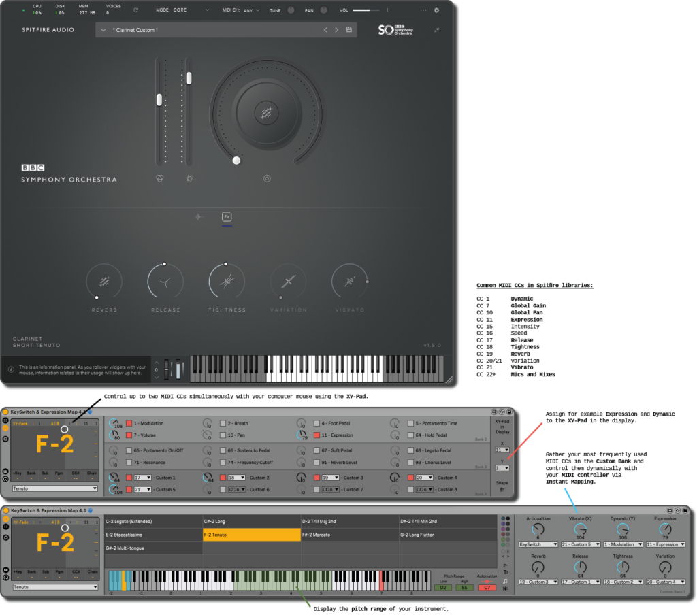Open the Articulation KeySwitch dropdown

(538, 544)
